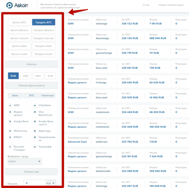
Task: Click the reserve 14 066 RUB
Action: [156, 97]
